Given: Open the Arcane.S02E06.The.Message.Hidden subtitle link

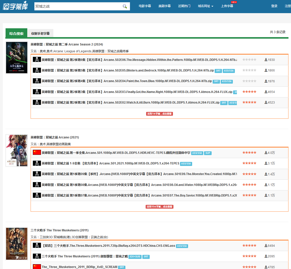Looking at the screenshot, I should [139, 60].
